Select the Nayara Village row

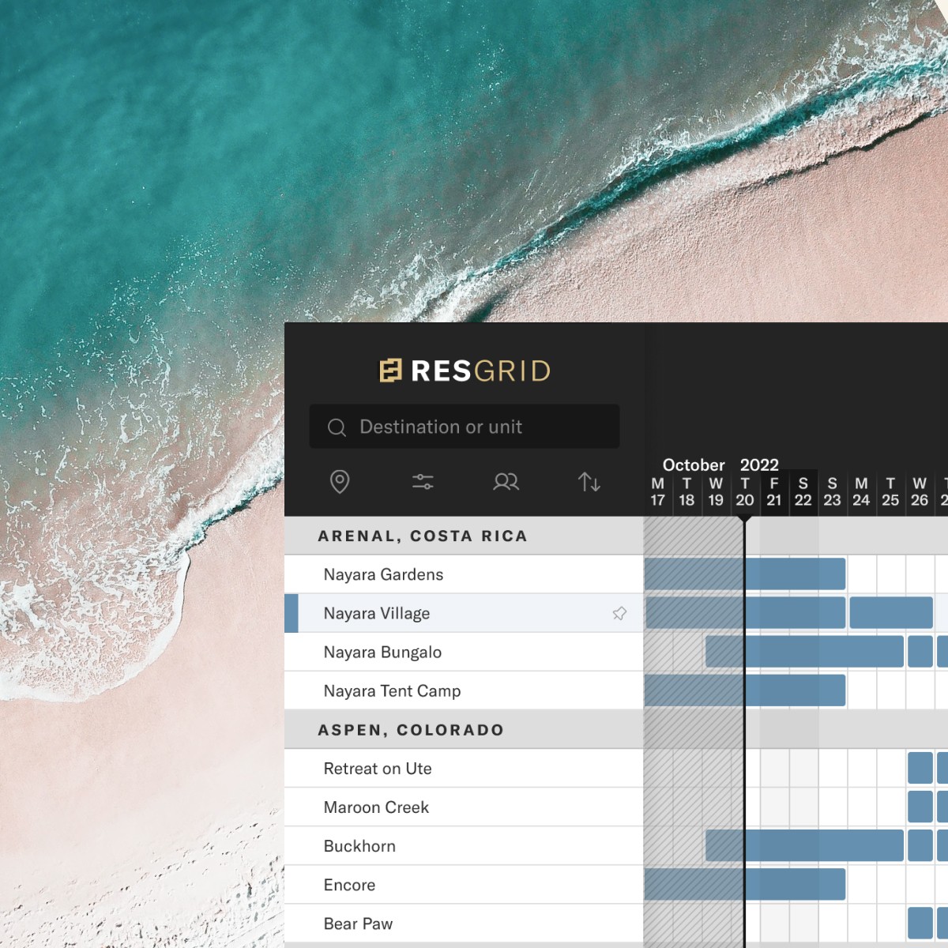click(464, 613)
